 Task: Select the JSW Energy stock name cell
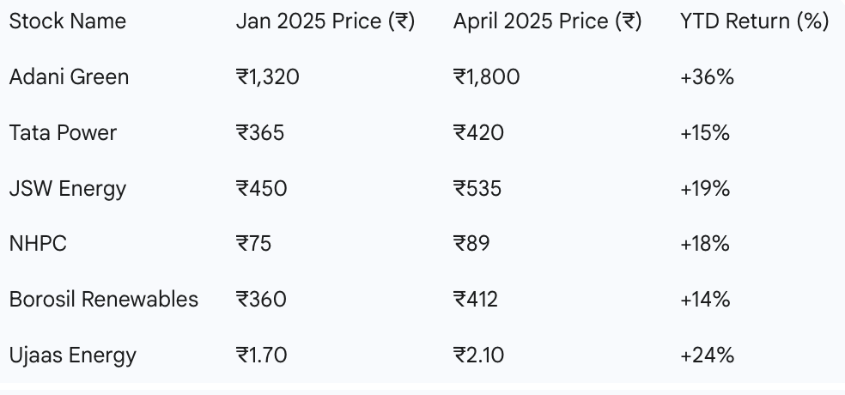(x=68, y=189)
